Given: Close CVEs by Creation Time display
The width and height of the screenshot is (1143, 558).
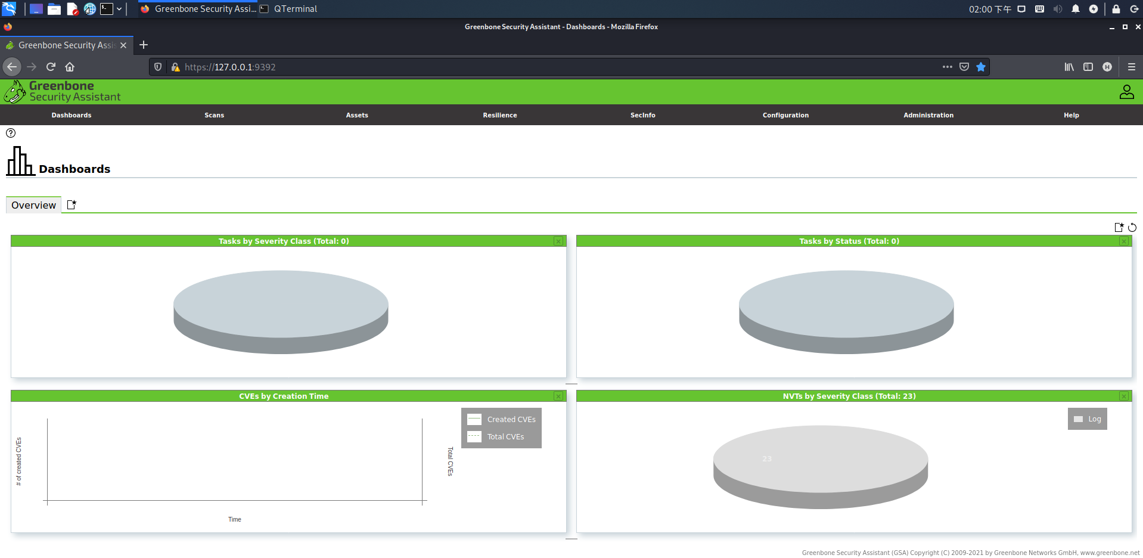Looking at the screenshot, I should pyautogui.click(x=558, y=396).
